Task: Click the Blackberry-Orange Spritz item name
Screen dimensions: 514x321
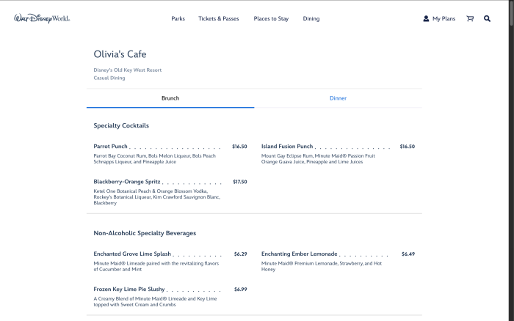Action: [x=127, y=182]
